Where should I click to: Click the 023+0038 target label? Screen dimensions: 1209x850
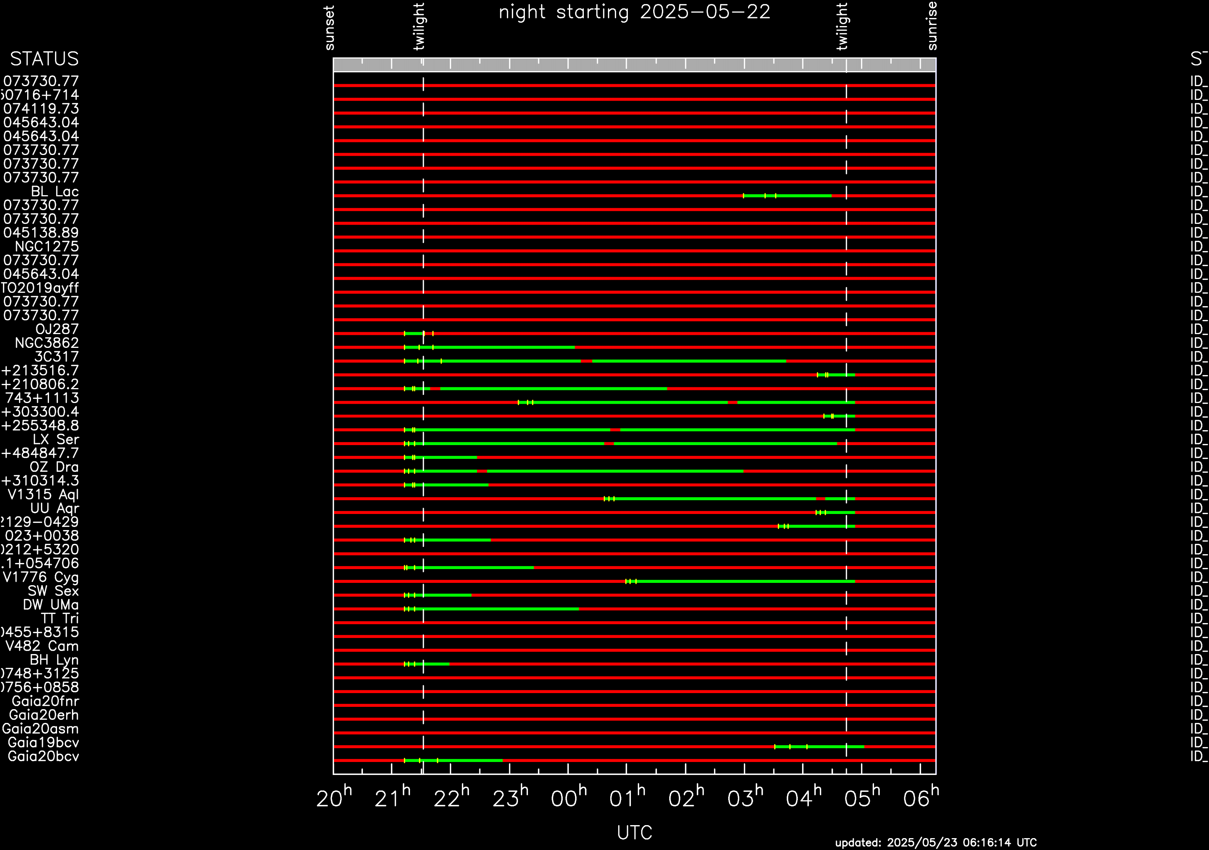point(42,536)
